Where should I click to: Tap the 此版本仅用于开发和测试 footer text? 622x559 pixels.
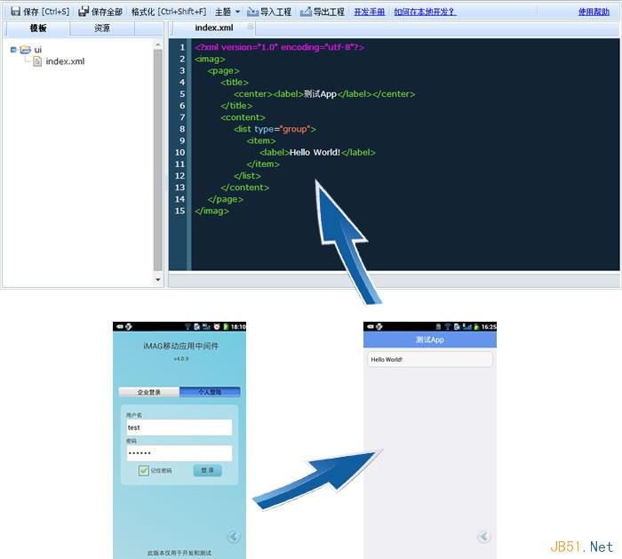[179, 553]
